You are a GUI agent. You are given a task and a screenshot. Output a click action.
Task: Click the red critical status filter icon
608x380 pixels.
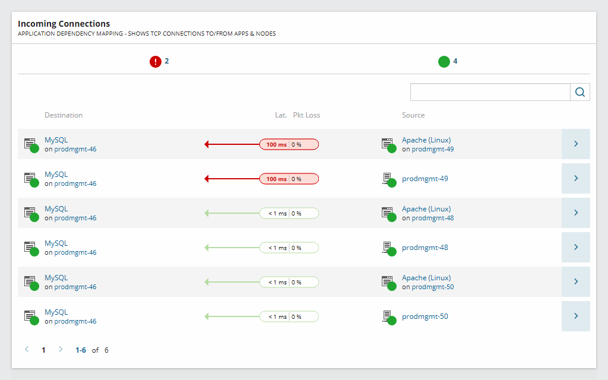(x=156, y=61)
